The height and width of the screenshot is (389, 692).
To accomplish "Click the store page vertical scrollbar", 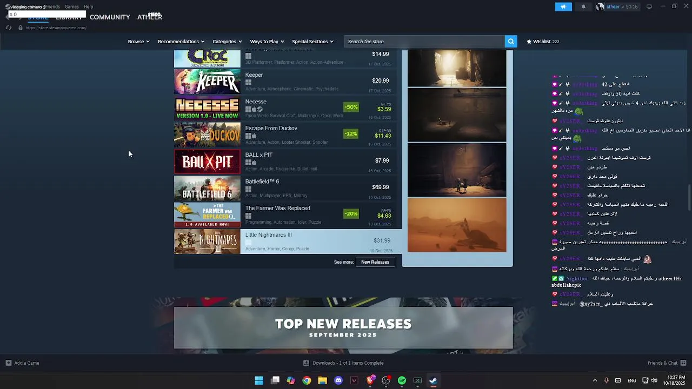I will point(689,198).
